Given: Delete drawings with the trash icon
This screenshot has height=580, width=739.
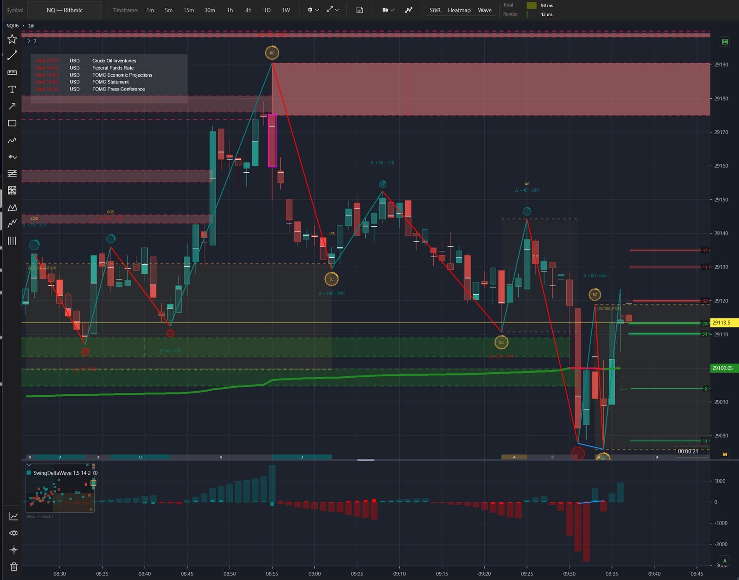Looking at the screenshot, I should [13, 567].
